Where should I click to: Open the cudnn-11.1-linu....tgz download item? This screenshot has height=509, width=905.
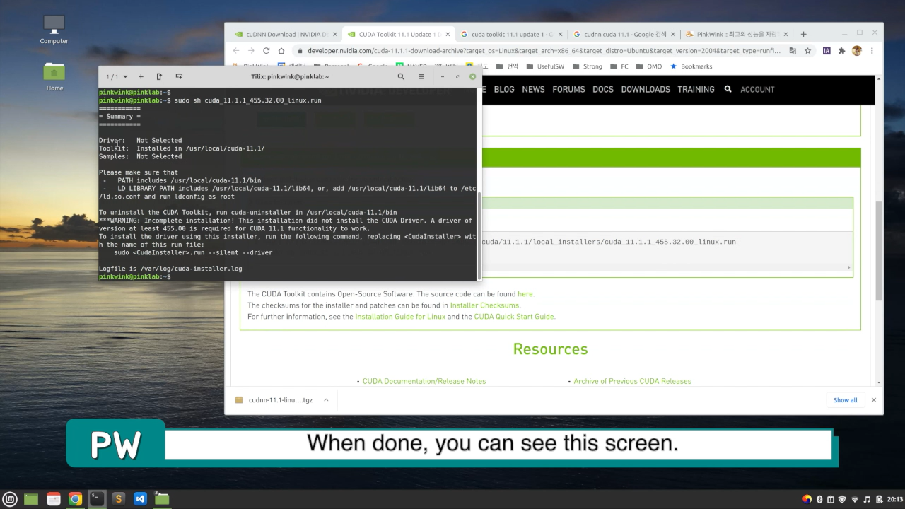275,399
